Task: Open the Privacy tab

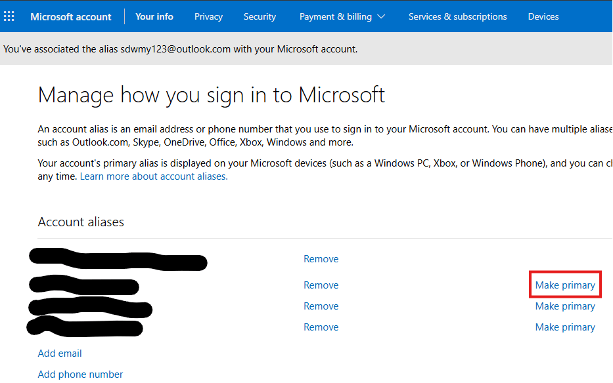Action: [208, 17]
